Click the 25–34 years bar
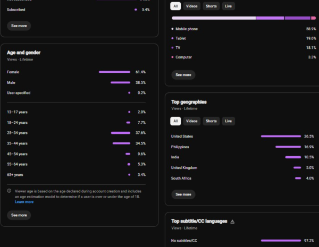The image size is (319, 247). click(x=121, y=133)
